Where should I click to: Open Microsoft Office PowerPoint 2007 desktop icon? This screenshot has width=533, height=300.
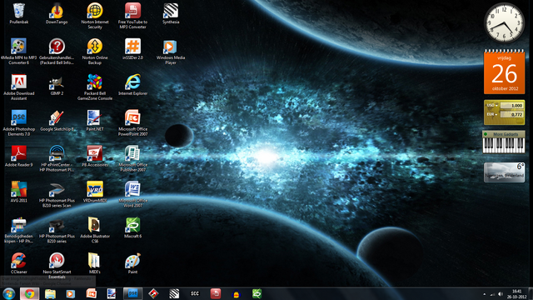coord(132,122)
